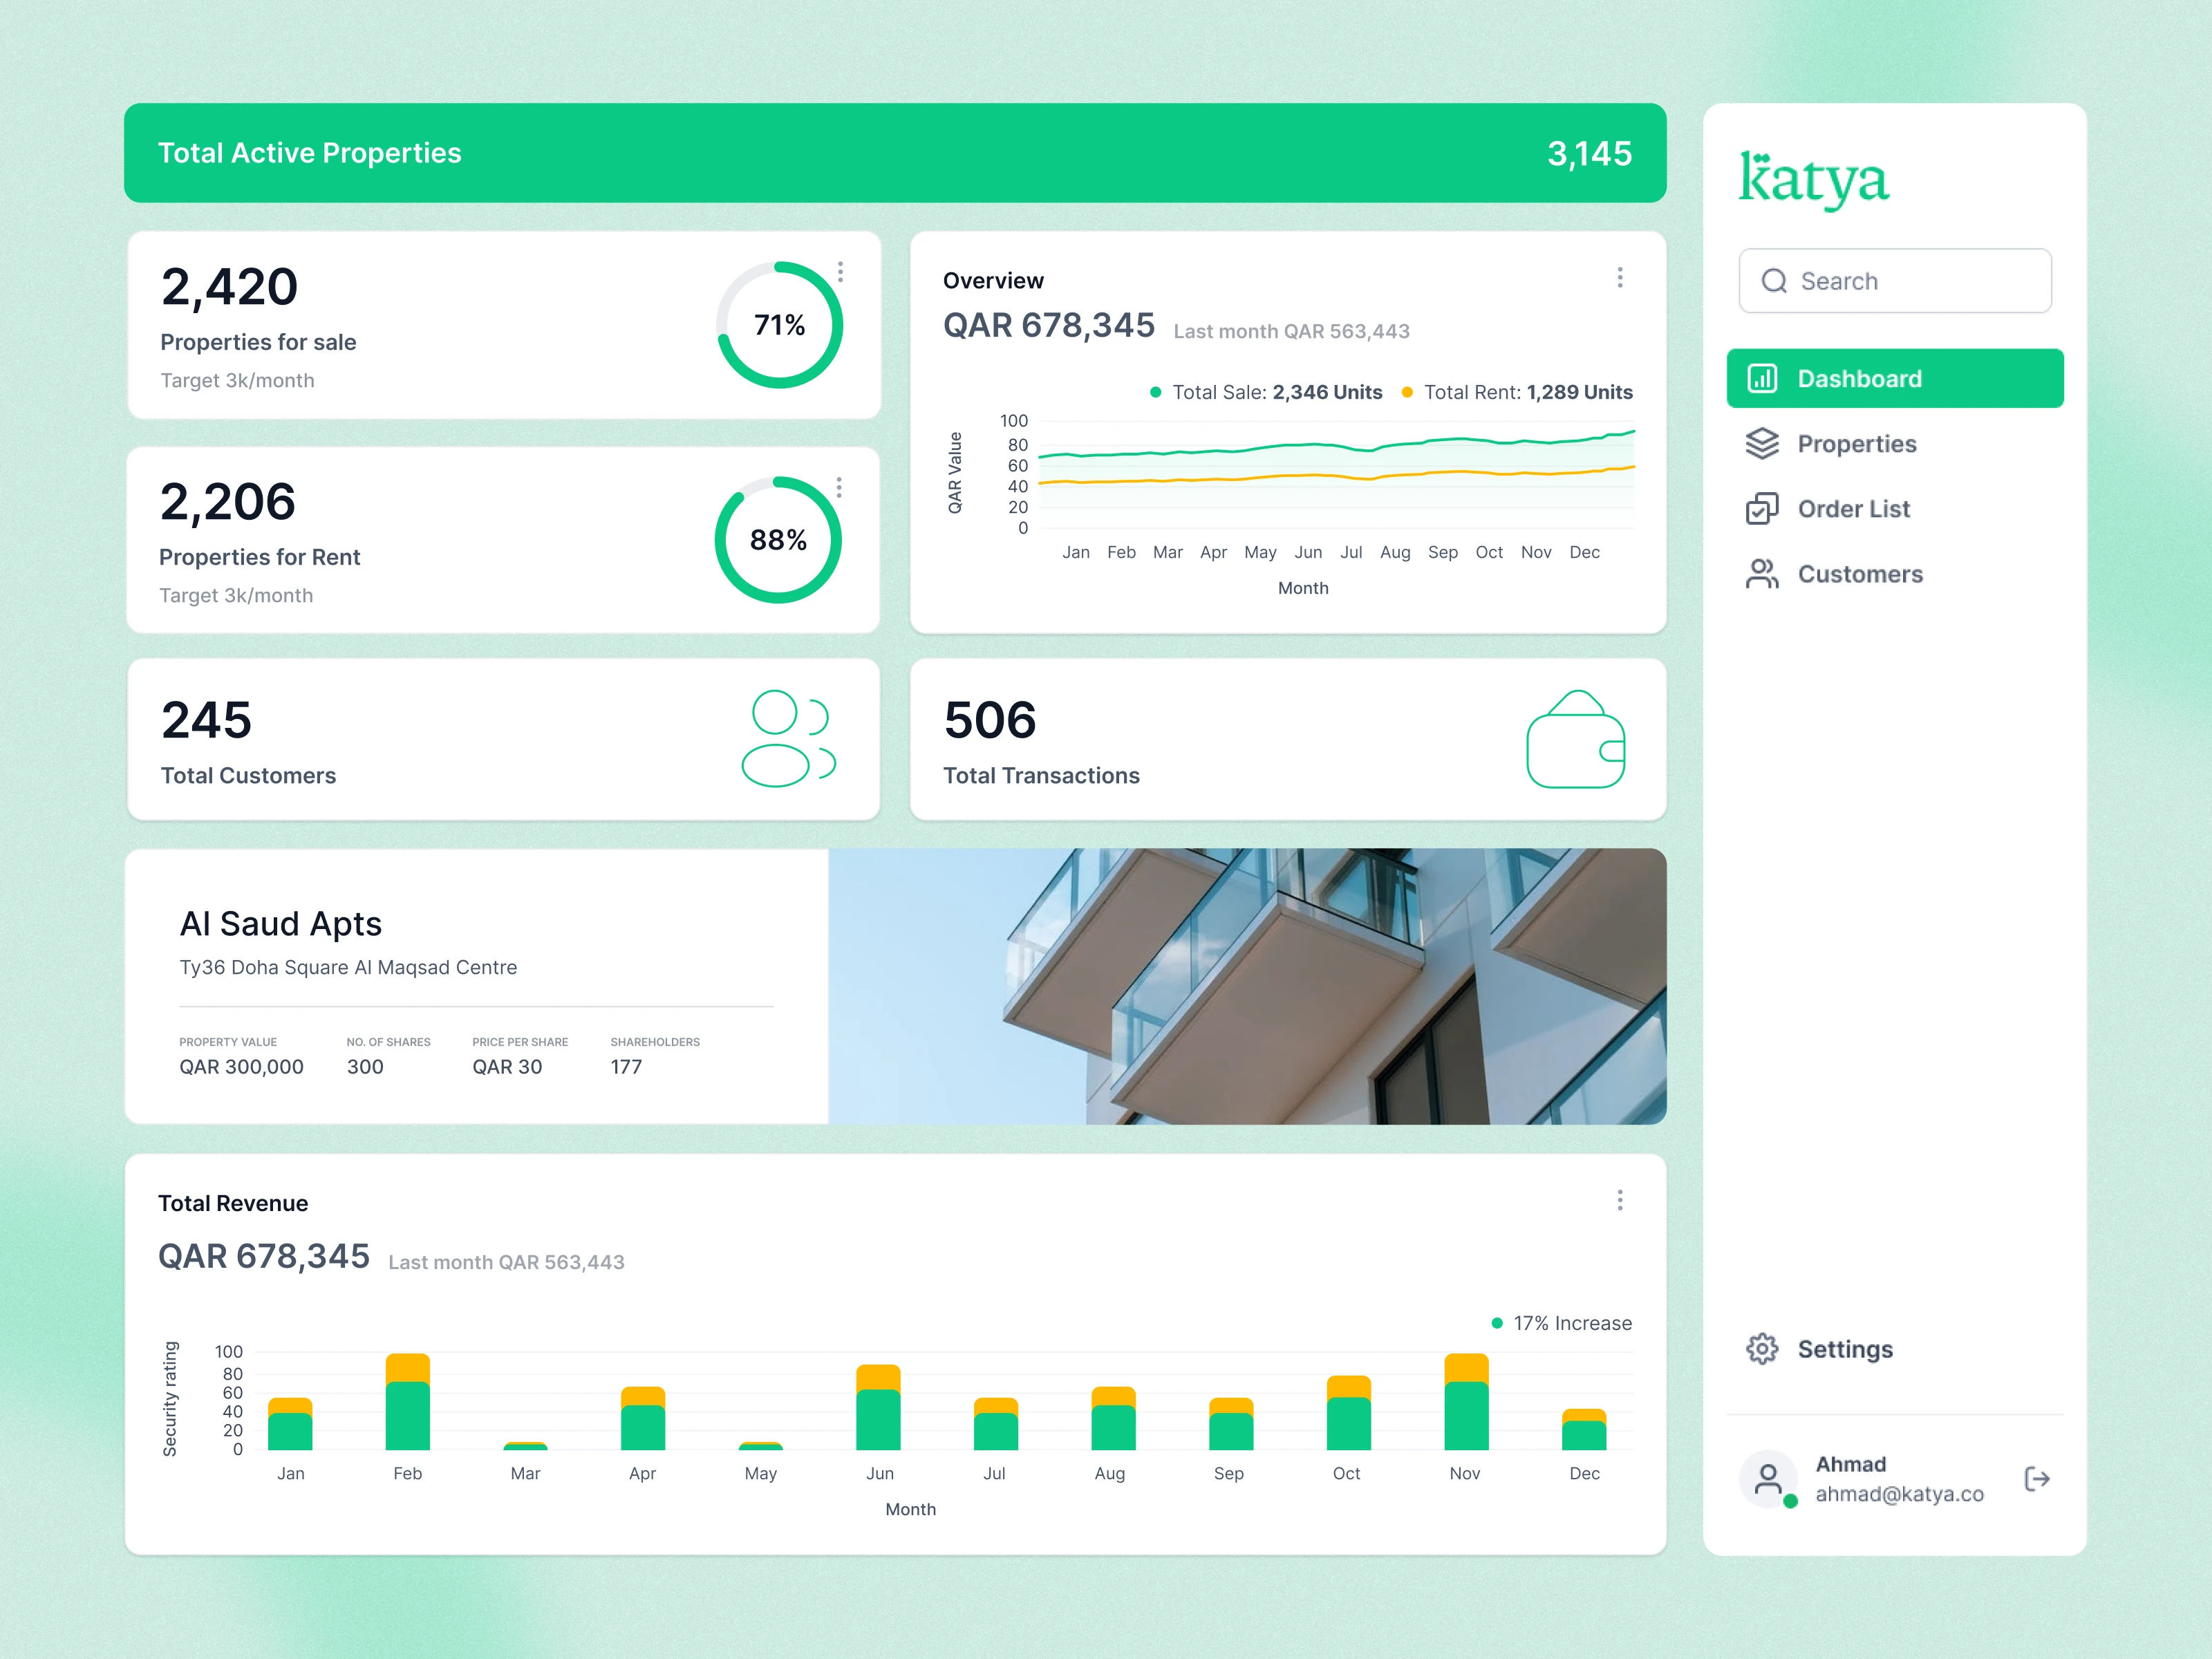Open the Total Revenue card three-dot menu
Image resolution: width=2212 pixels, height=1659 pixels.
pos(1620,1199)
